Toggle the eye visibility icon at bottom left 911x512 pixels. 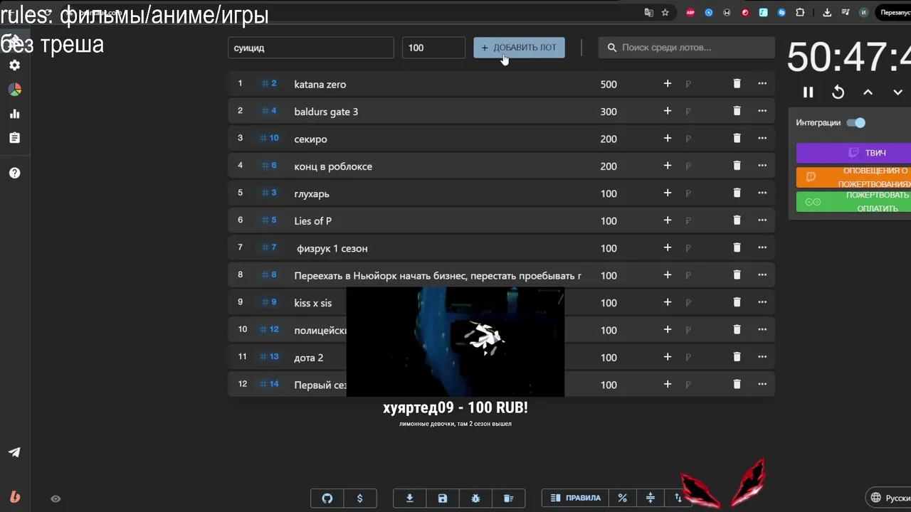tap(56, 498)
